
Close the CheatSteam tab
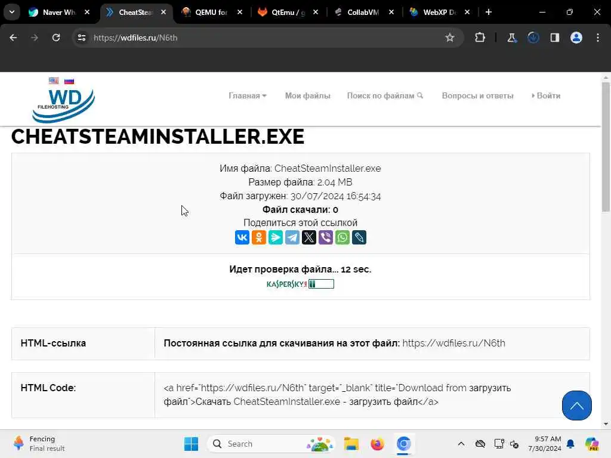tap(163, 12)
